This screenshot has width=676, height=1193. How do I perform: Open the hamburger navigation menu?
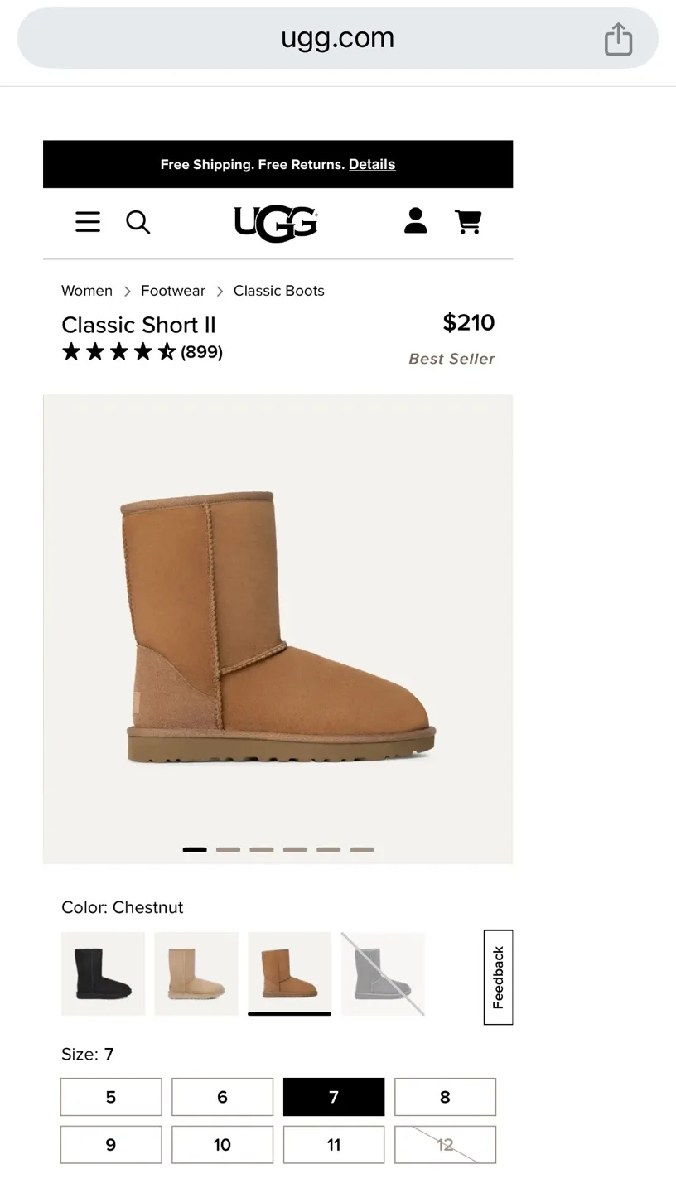point(87,221)
